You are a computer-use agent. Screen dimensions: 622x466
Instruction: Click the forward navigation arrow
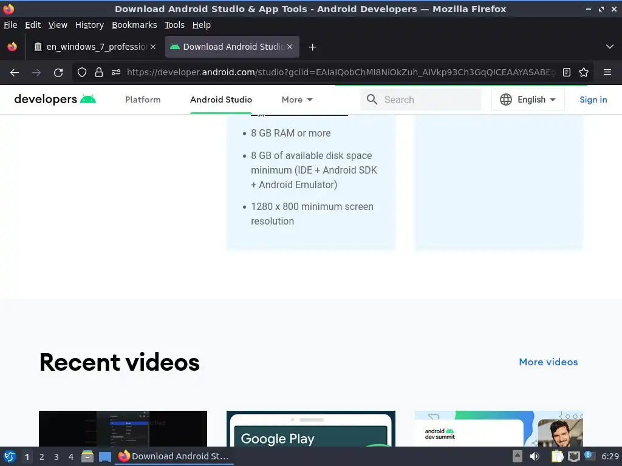[x=36, y=73]
